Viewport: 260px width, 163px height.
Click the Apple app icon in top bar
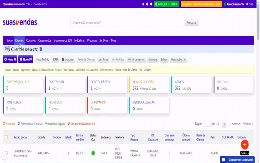(147, 4)
